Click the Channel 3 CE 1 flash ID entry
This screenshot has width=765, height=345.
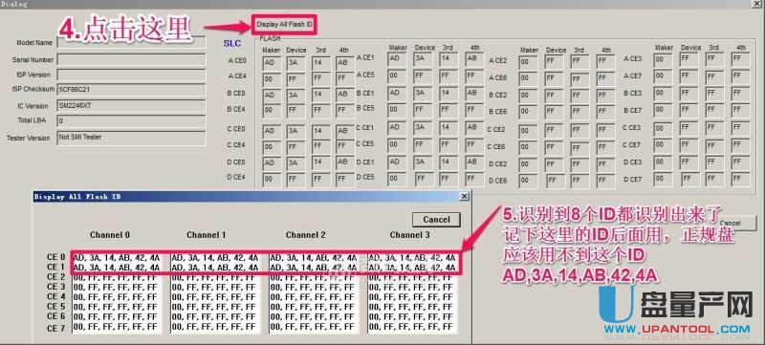[412, 268]
